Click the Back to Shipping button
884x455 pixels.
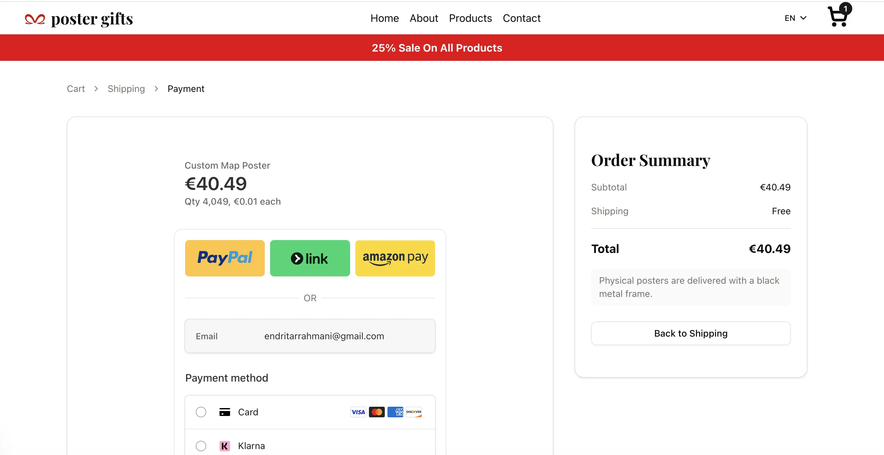(691, 333)
